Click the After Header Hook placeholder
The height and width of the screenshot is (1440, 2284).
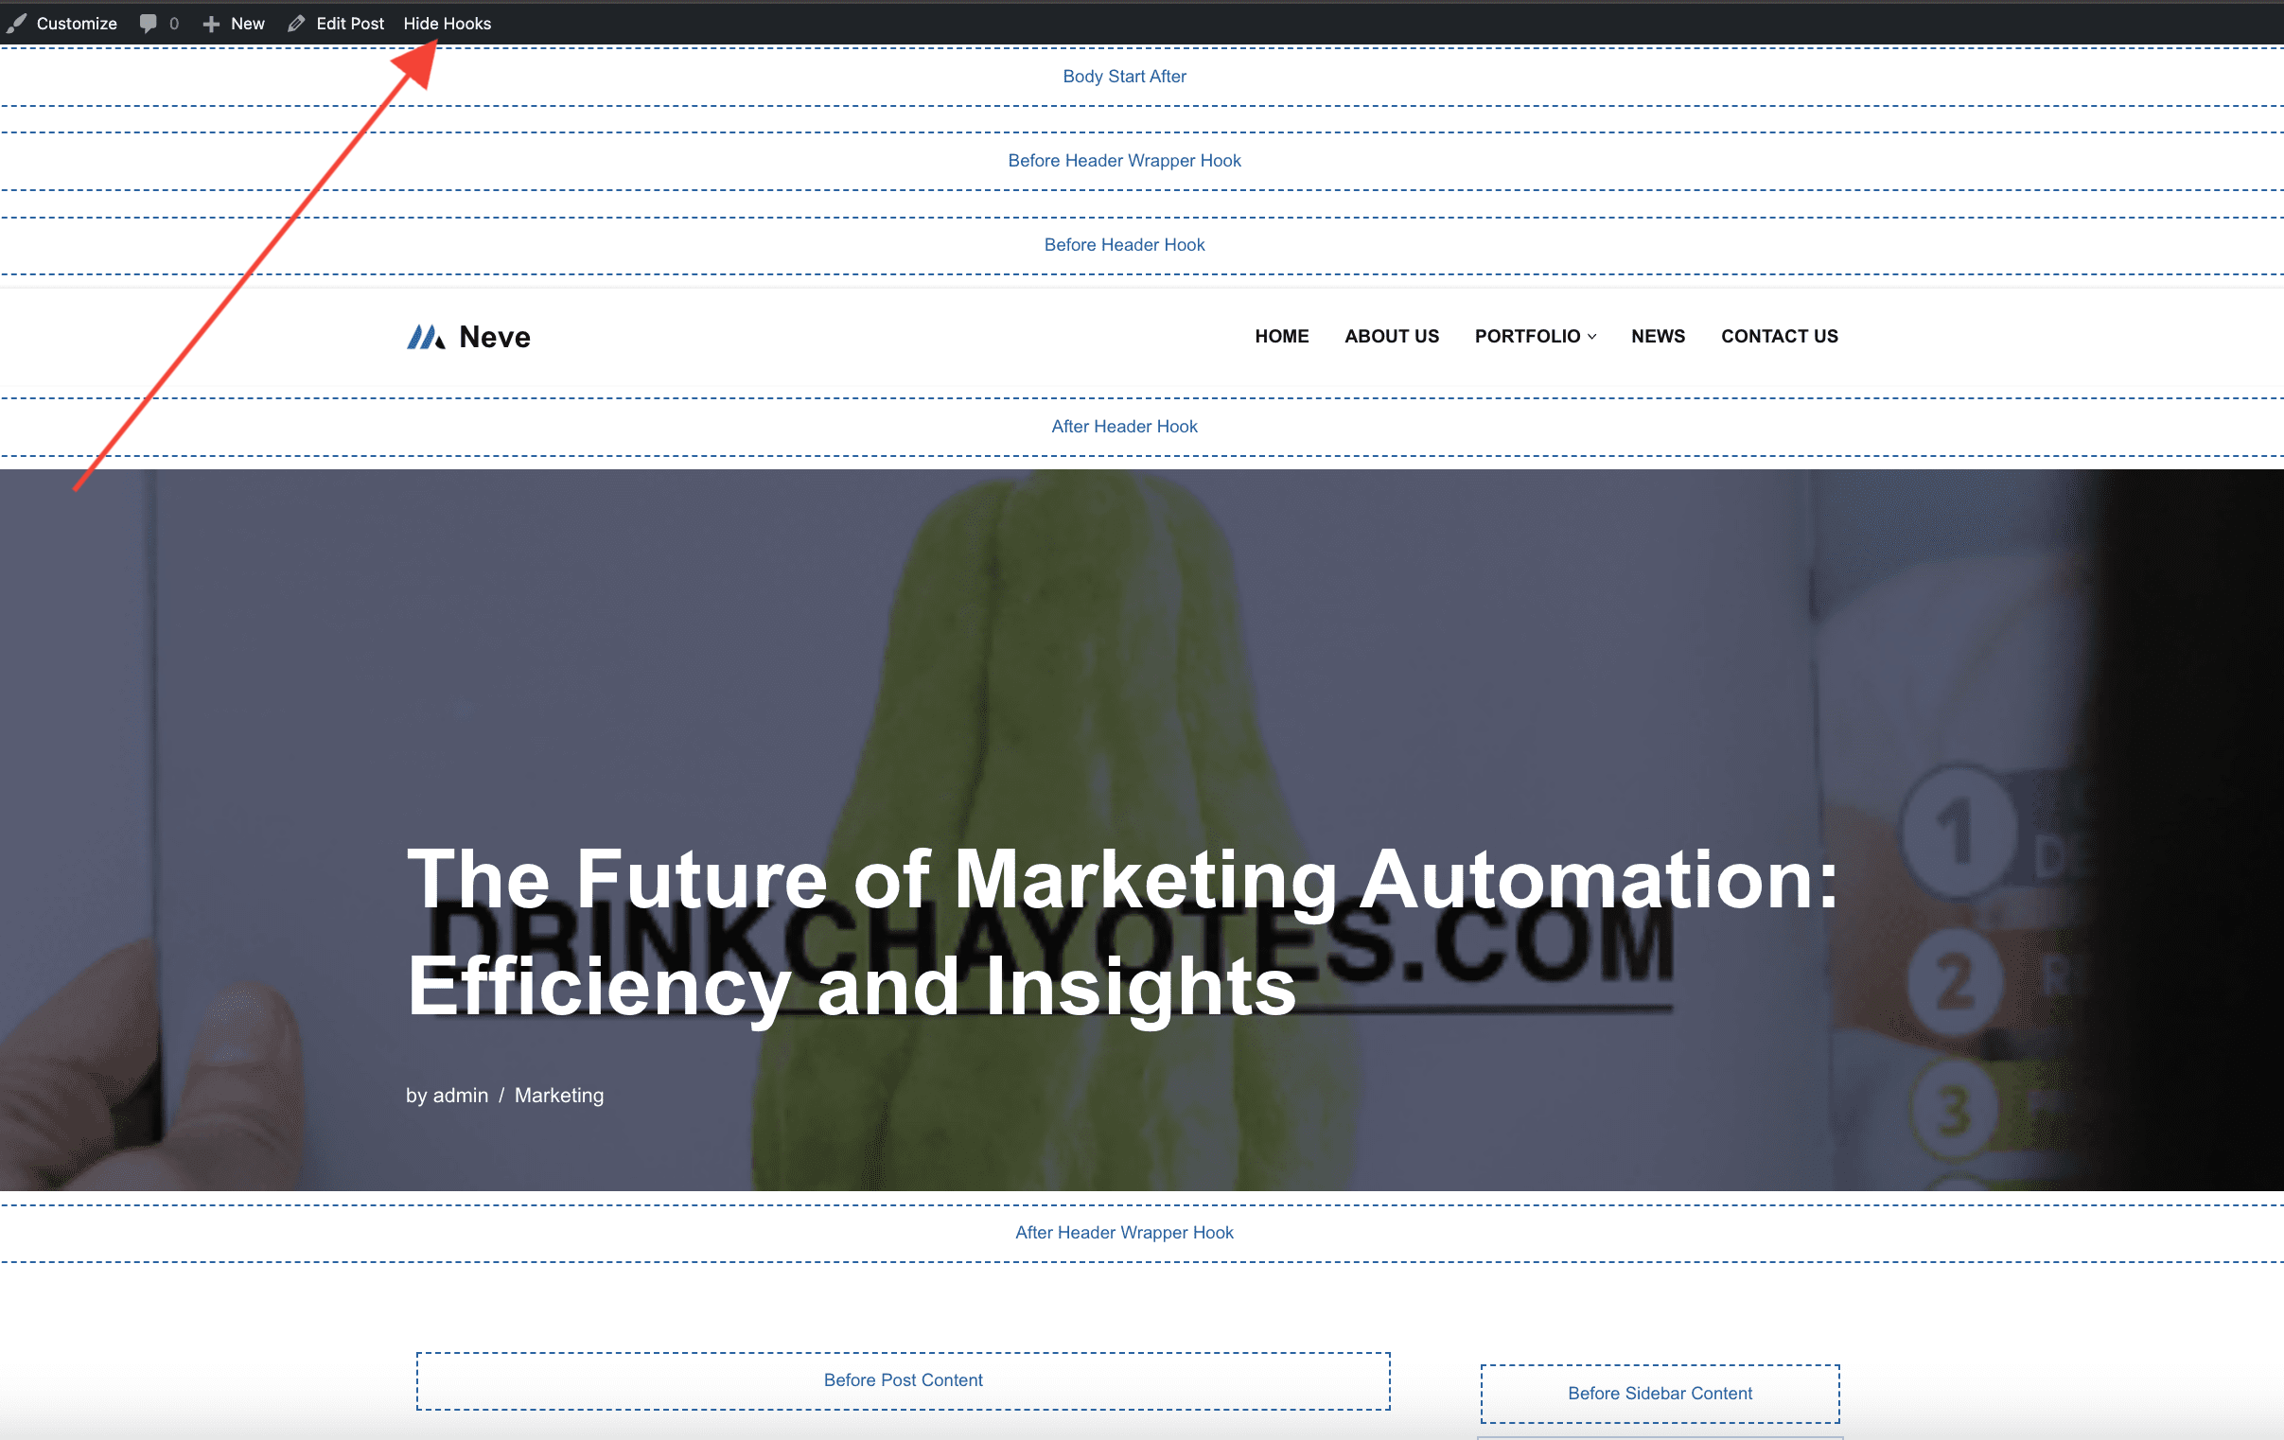1124,426
